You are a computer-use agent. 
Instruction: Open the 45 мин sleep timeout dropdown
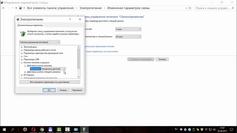[x=128, y=37]
